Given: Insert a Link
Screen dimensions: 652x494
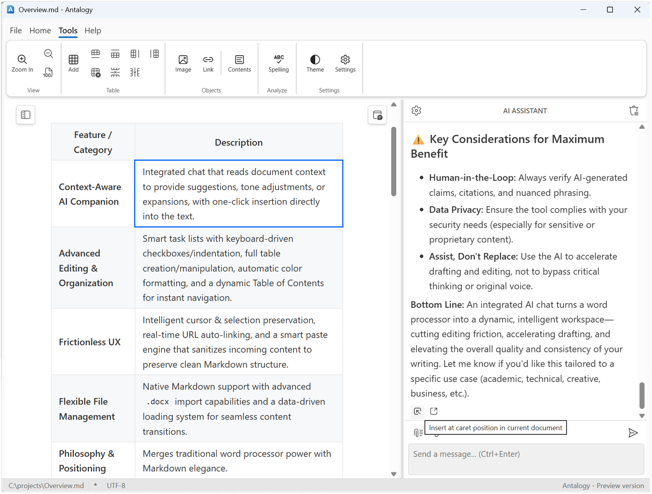Looking at the screenshot, I should click(x=208, y=63).
